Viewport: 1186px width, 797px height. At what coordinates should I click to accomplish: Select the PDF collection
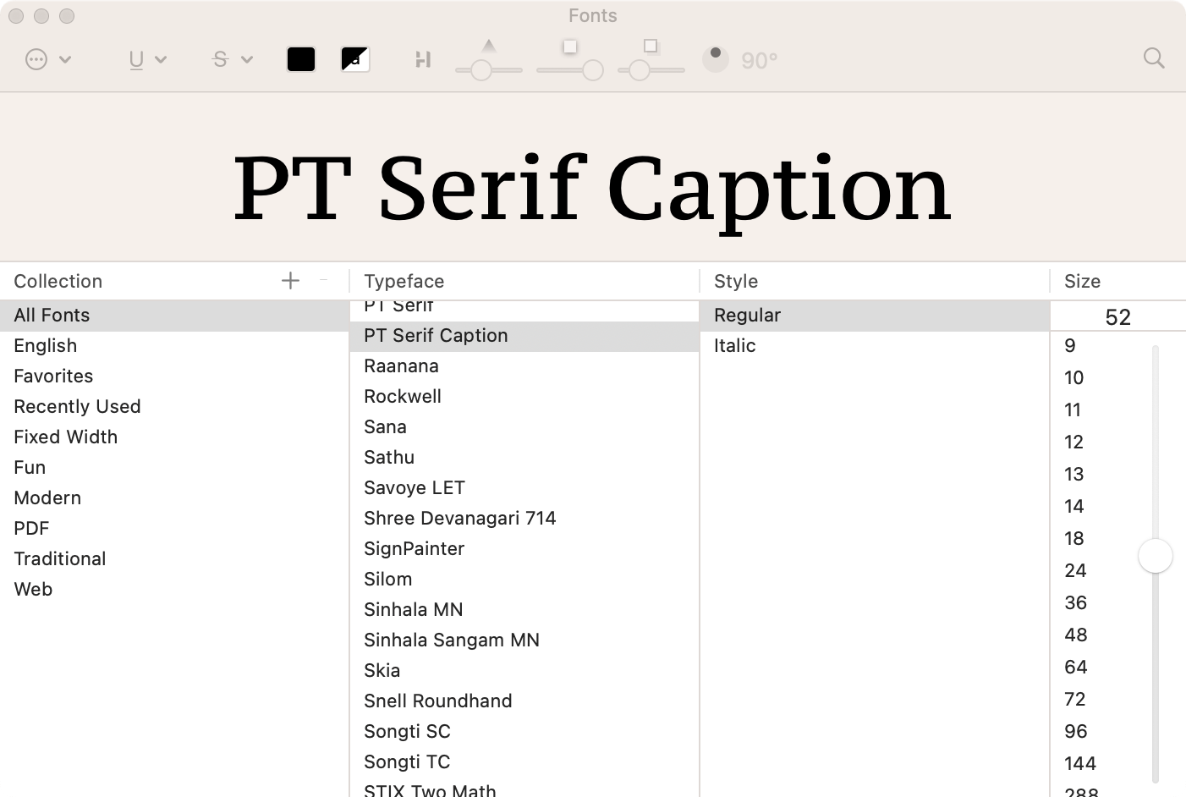click(x=174, y=529)
